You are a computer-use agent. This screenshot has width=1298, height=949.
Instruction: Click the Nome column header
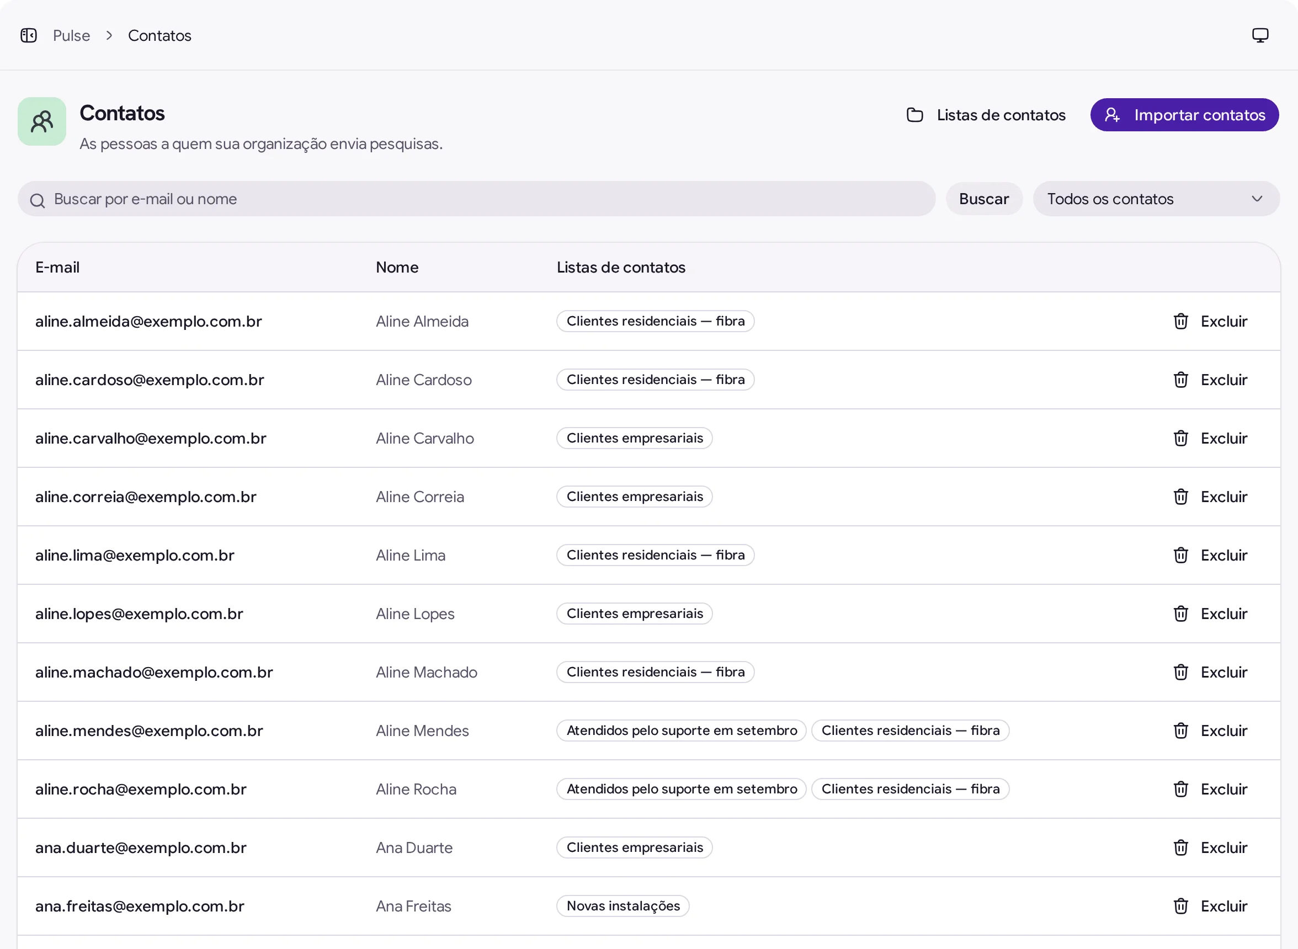(397, 267)
